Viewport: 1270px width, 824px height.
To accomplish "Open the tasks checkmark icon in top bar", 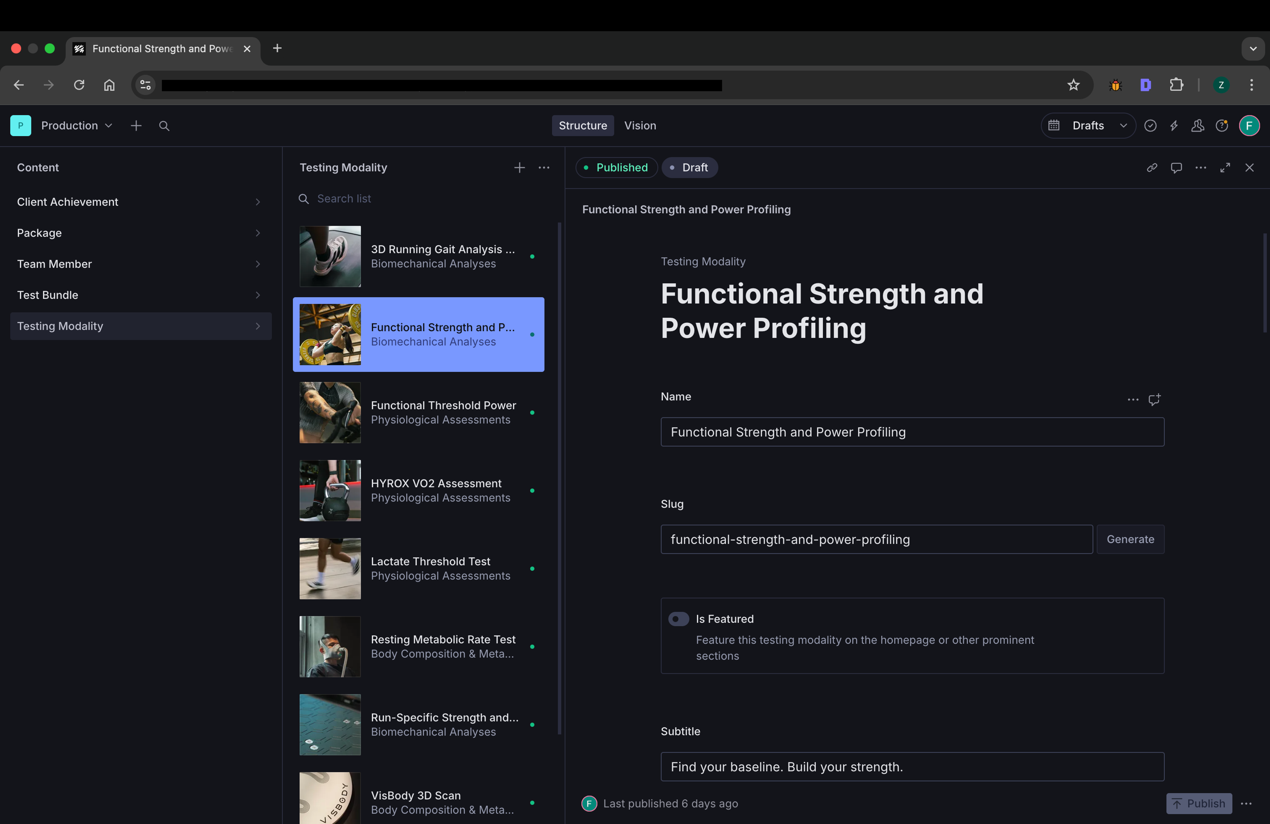I will 1150,126.
